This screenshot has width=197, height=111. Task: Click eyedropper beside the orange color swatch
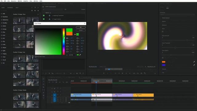coord(194,62)
